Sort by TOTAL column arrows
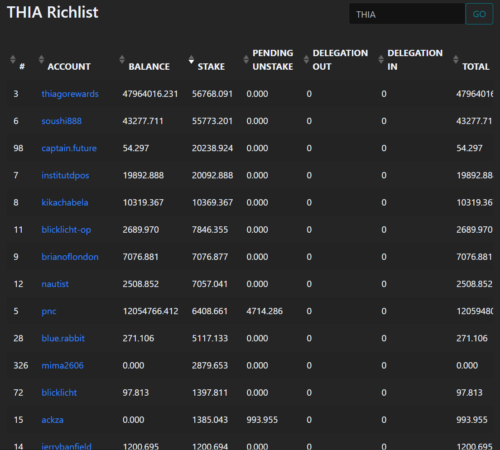This screenshot has width=500, height=450. [x=456, y=59]
